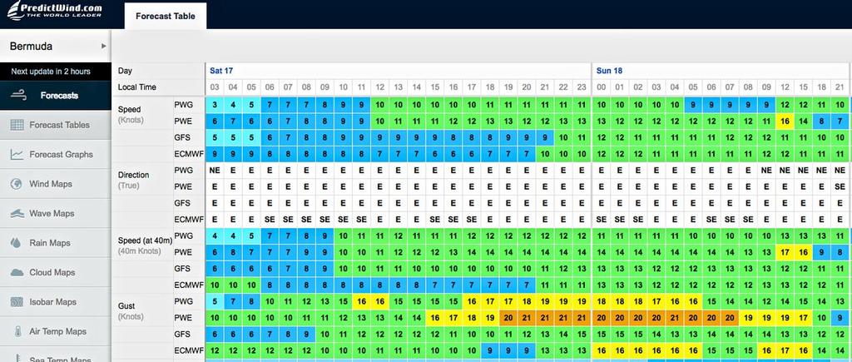Viewport: 852px width, 362px height.
Task: Select hour 00 column header under Sun 18
Action: [x=601, y=87]
